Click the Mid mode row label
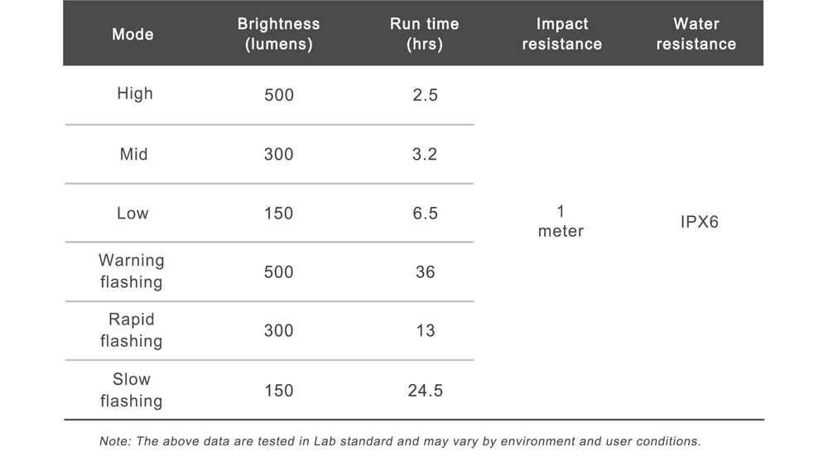The height and width of the screenshot is (466, 828). click(x=134, y=154)
